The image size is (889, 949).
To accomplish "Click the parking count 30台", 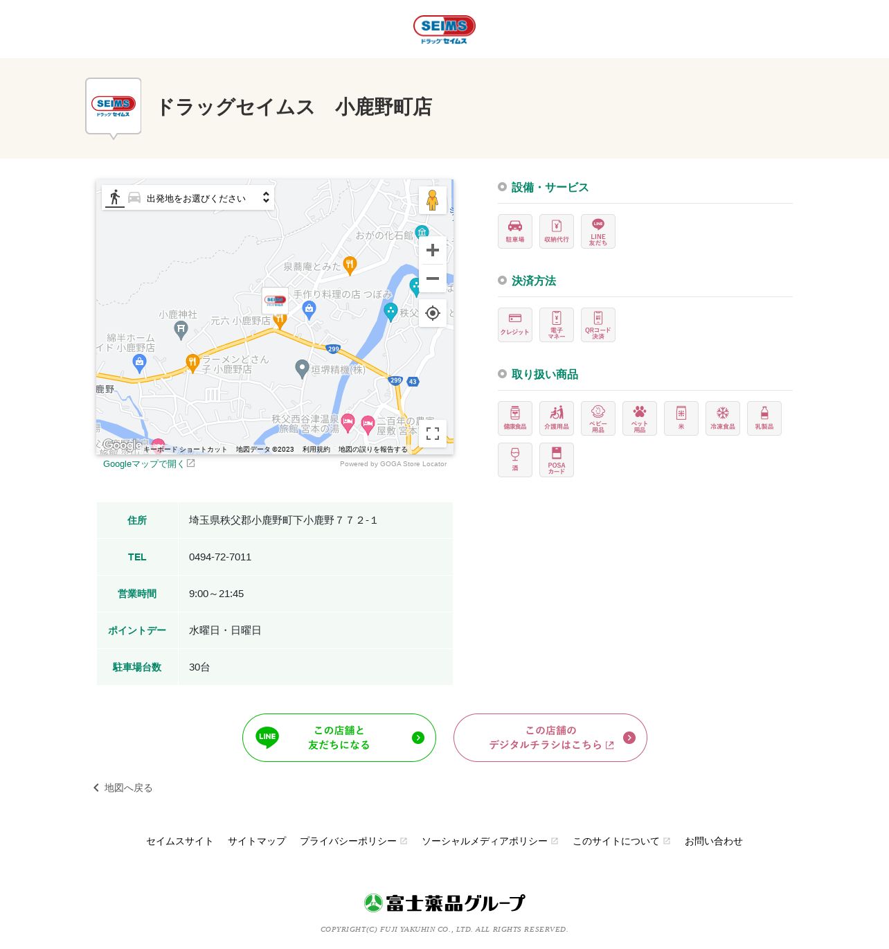I will point(199,667).
